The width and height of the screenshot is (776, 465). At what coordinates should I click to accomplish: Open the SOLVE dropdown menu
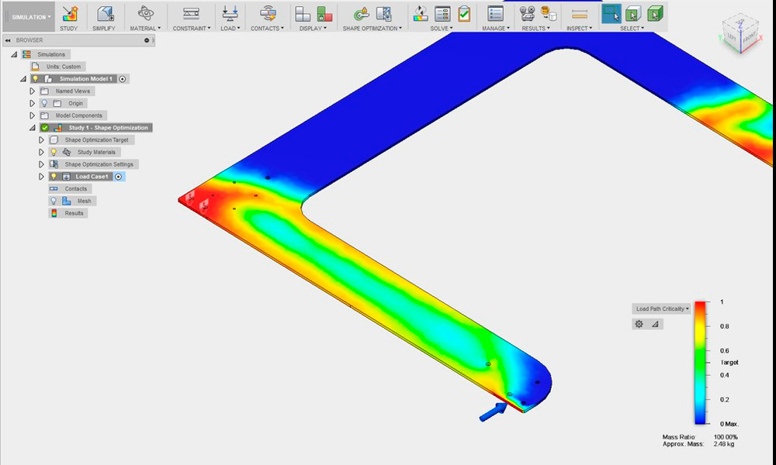point(442,28)
